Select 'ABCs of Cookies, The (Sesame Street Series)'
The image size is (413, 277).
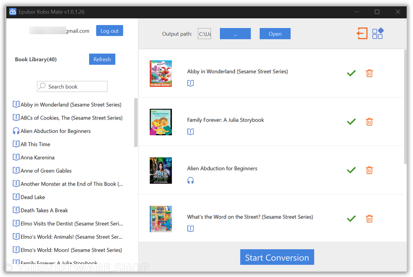point(71,118)
